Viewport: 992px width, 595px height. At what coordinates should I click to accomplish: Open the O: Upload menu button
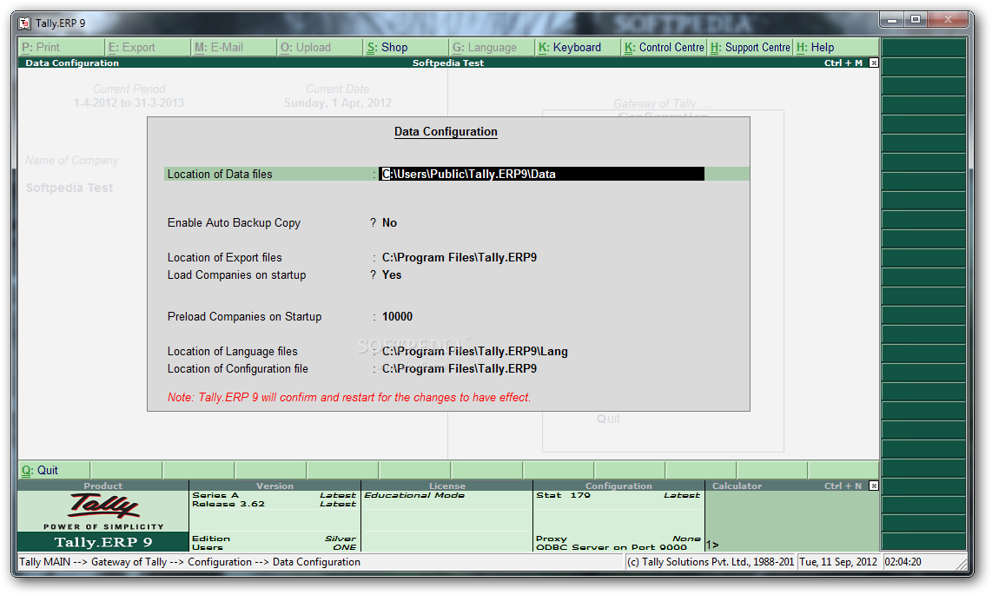click(321, 48)
